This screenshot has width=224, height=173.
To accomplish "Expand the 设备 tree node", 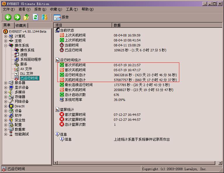I will pyautogui.click(x=6, y=111).
